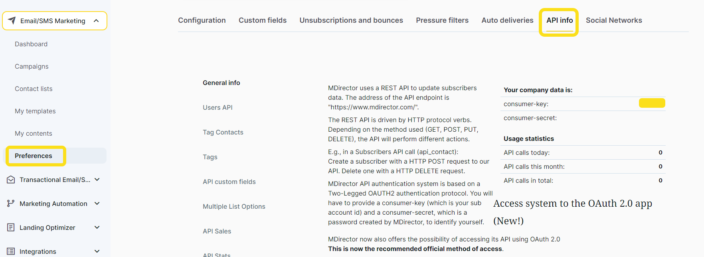Click the Marketing Automation branch icon

[11, 204]
